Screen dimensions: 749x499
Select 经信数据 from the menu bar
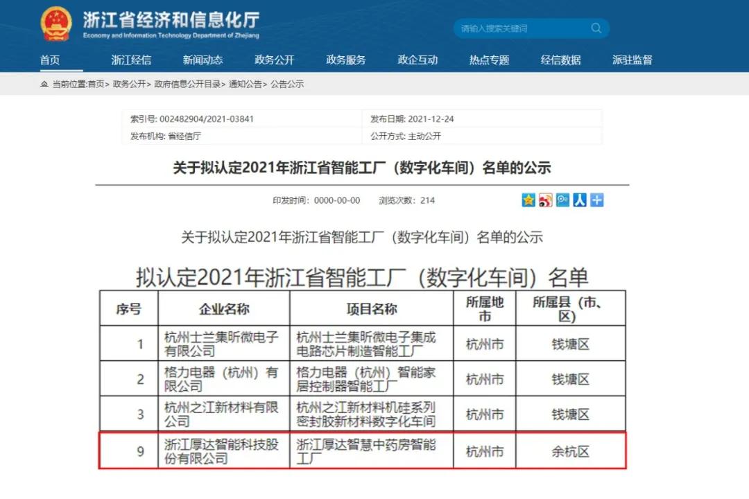[x=561, y=60]
